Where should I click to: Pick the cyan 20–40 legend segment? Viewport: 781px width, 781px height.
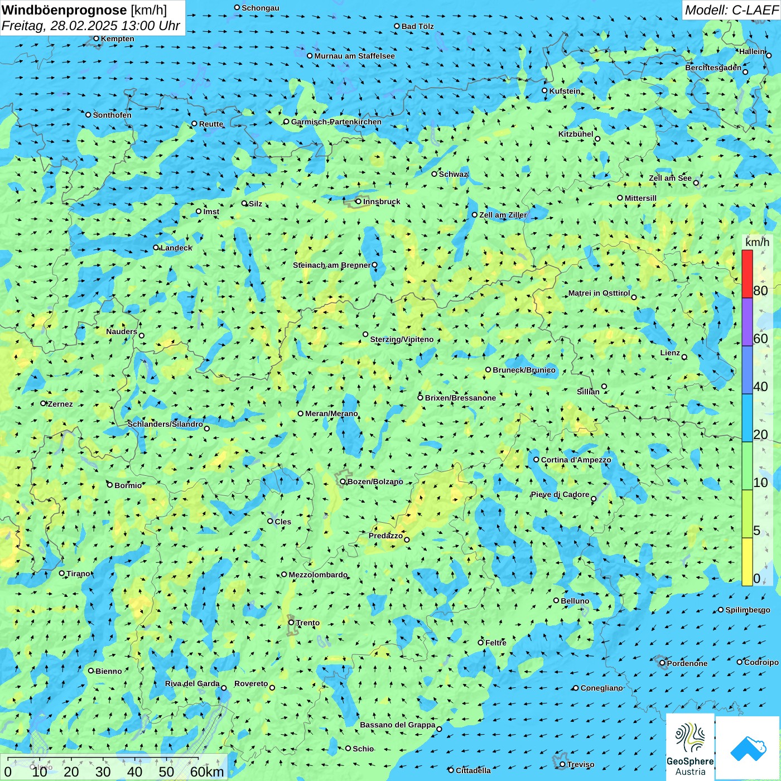[747, 418]
